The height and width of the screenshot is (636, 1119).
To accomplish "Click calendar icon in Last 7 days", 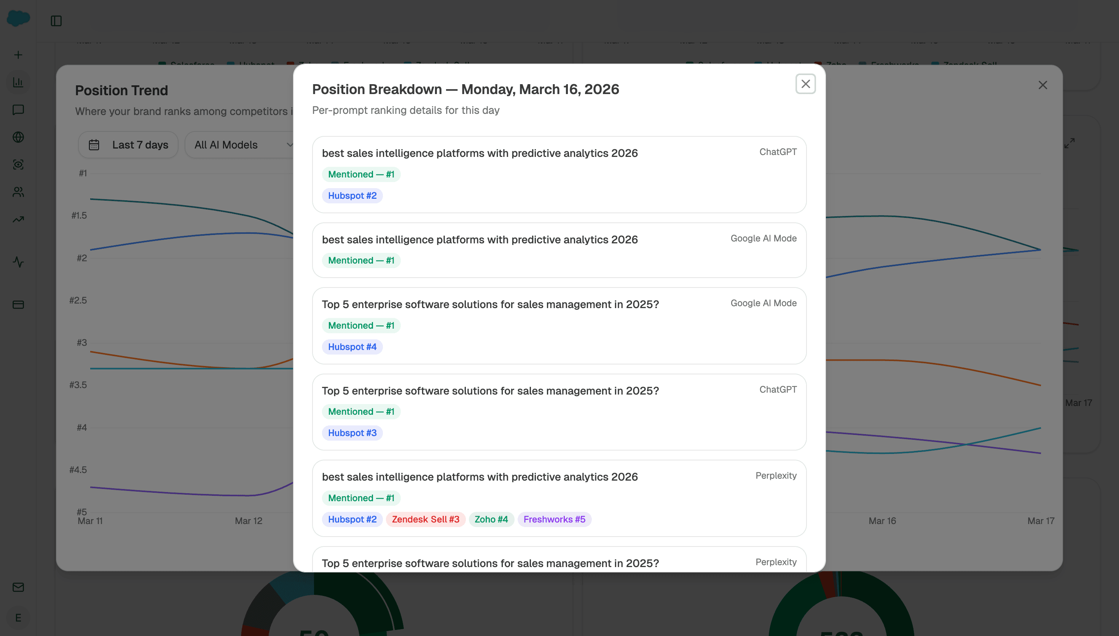I will coord(94,145).
